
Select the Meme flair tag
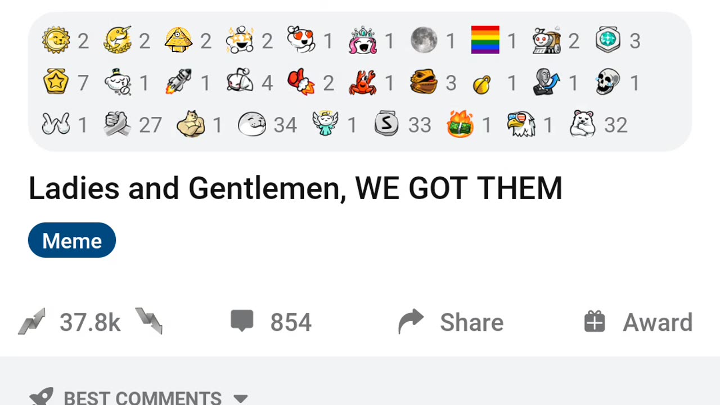coord(72,240)
